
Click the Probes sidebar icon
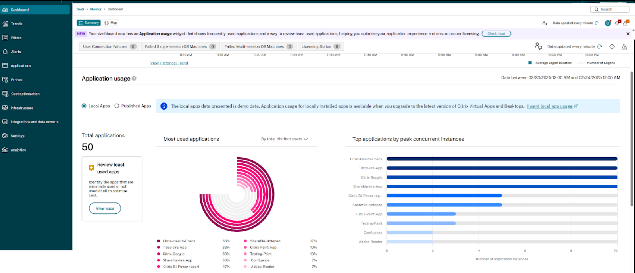[x=5, y=80]
